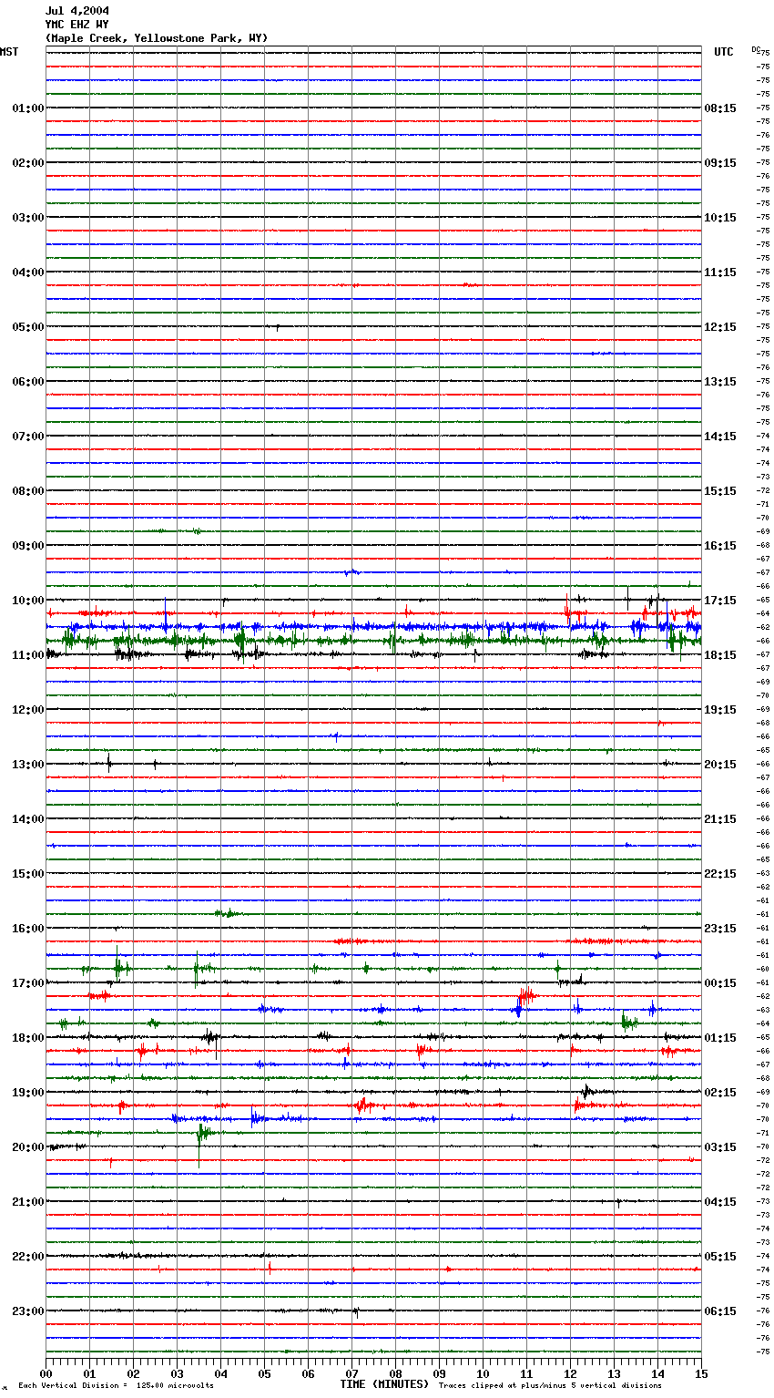
Task: Click the 'Maple Creek, Yellowstone Park, WY' label
Action: 157,38
